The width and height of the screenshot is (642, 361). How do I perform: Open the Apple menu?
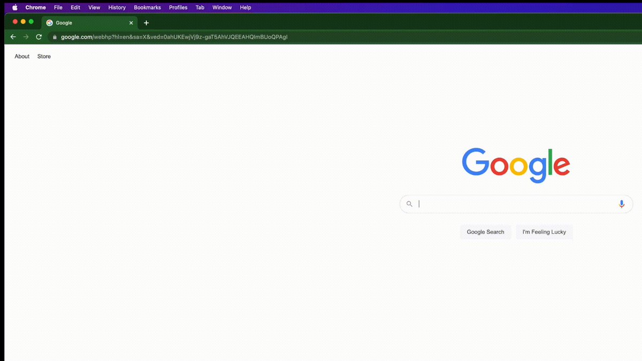click(x=14, y=7)
